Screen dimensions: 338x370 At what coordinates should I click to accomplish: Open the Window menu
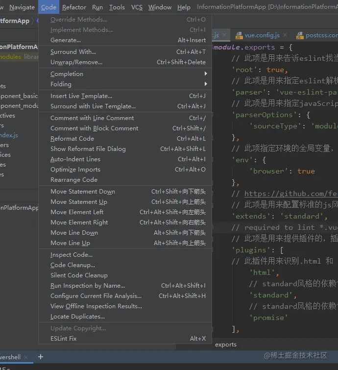(x=160, y=7)
